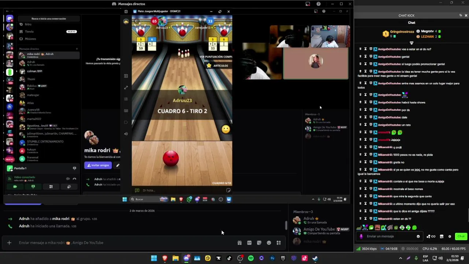Screen dimensions: 469x264
Task: Click pencil edit button beside Invitar amigos
Action: coord(118,165)
